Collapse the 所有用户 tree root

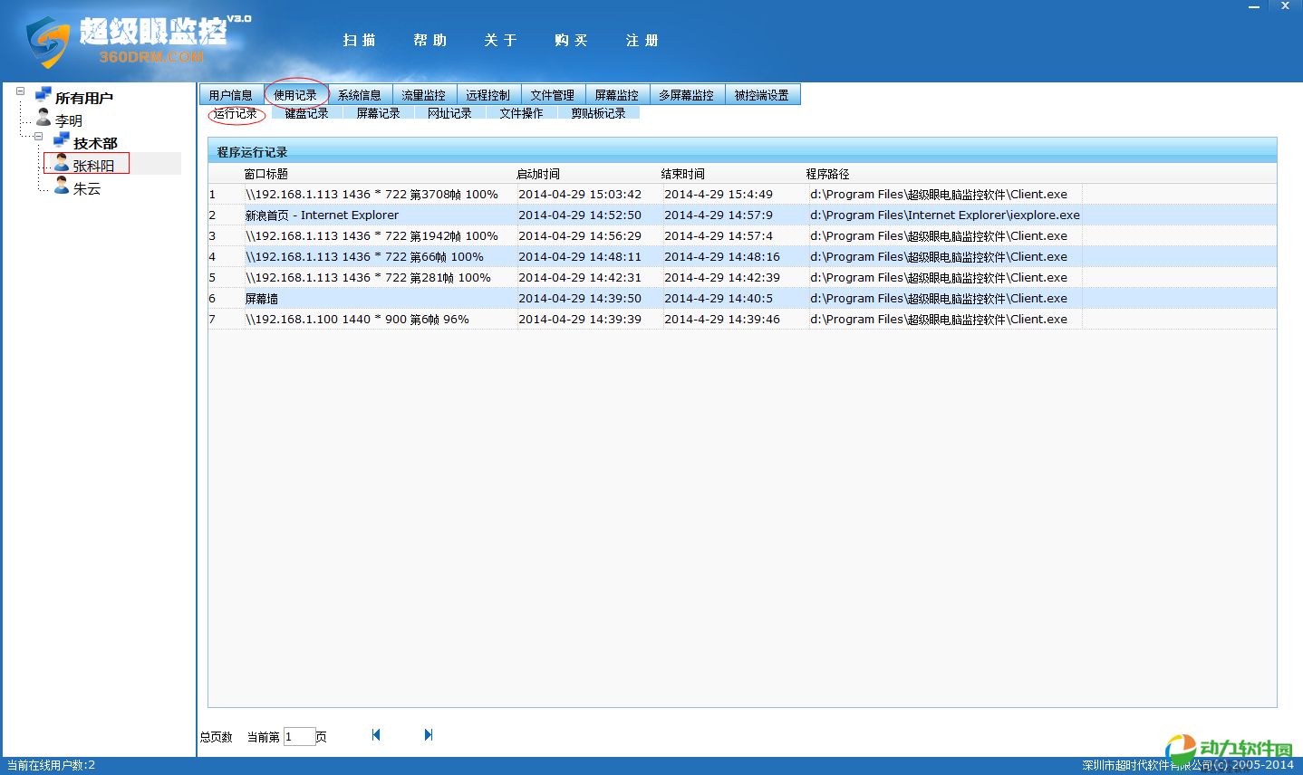click(x=20, y=91)
